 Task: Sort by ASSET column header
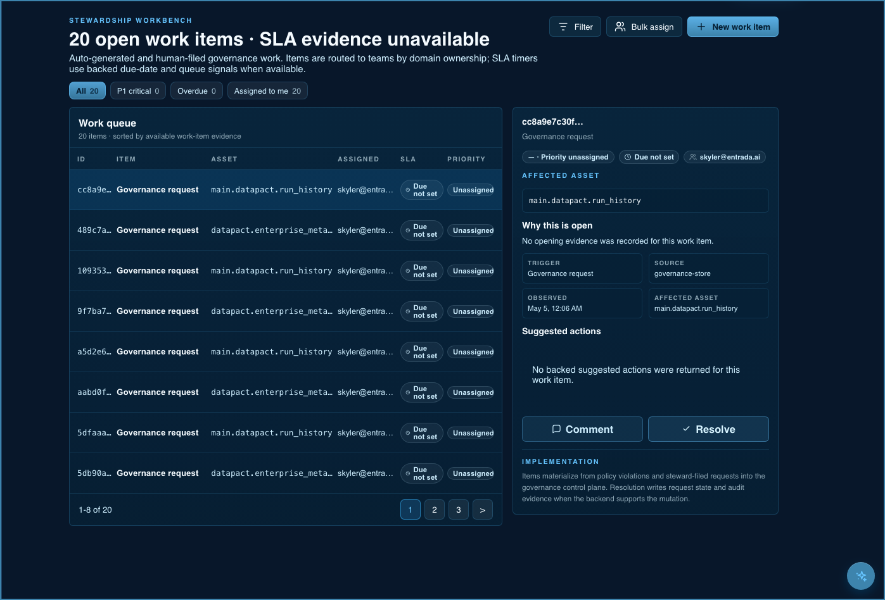pyautogui.click(x=224, y=159)
